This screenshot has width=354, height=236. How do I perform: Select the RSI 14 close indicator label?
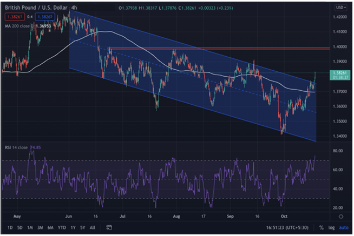(16, 147)
